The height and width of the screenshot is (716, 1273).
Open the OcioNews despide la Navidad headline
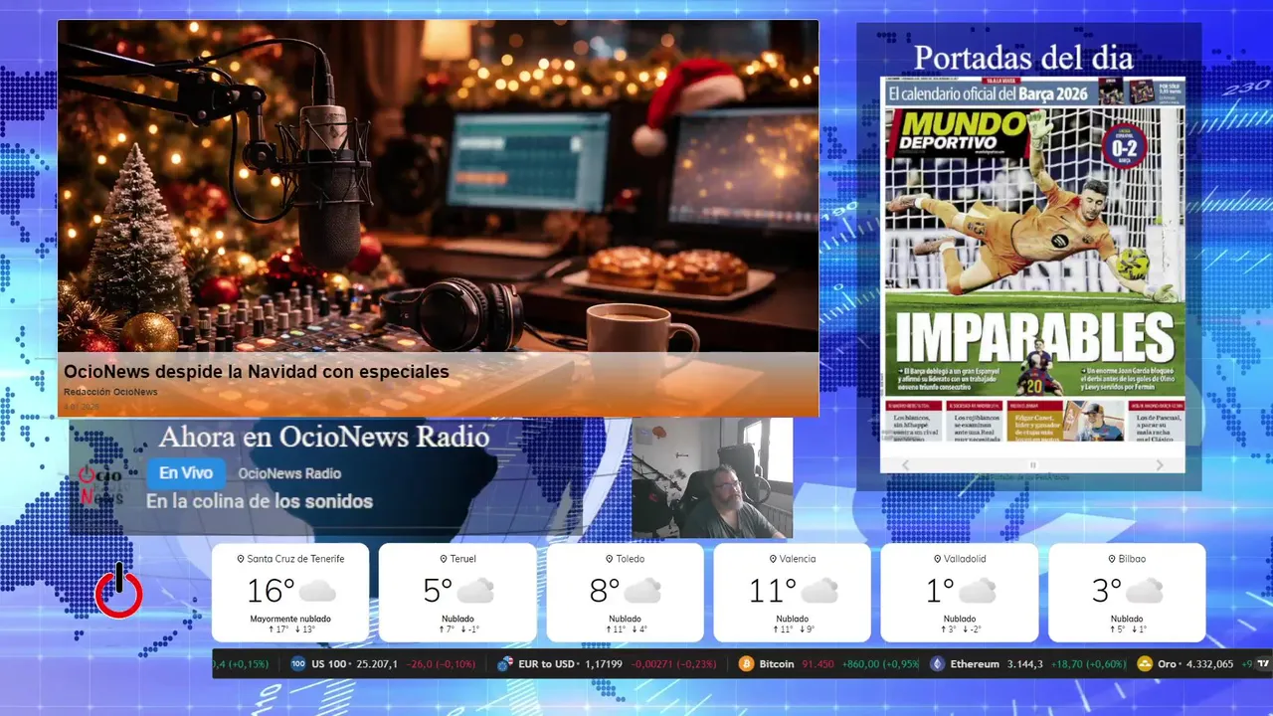coord(257,372)
